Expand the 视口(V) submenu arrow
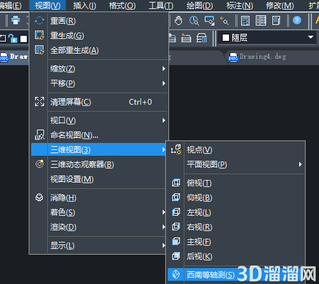Screen dimensions: 319x284 click(x=163, y=121)
